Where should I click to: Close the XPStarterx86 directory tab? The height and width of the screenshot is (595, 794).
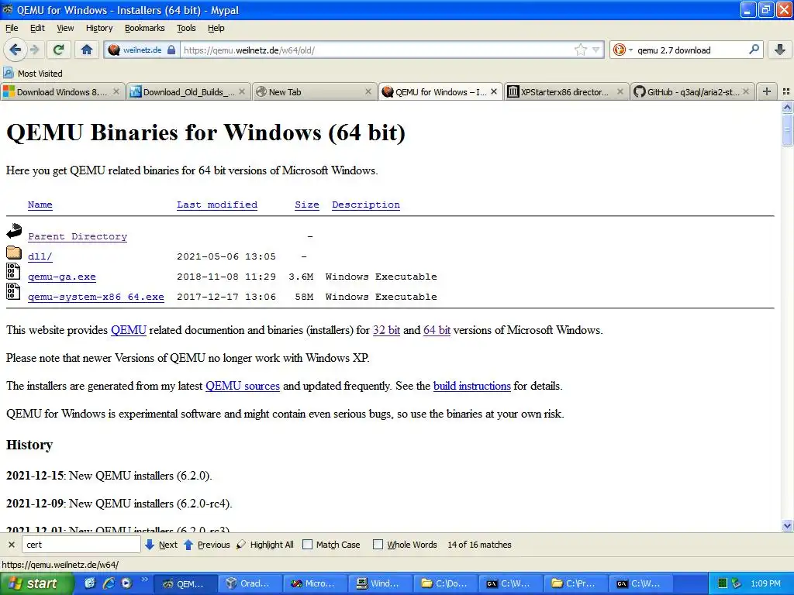click(620, 91)
